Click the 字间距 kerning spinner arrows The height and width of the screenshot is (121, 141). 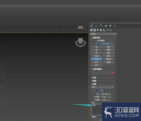110,97
